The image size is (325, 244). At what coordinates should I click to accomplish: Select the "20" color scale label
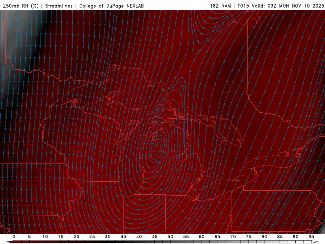pyautogui.click(x=76, y=237)
